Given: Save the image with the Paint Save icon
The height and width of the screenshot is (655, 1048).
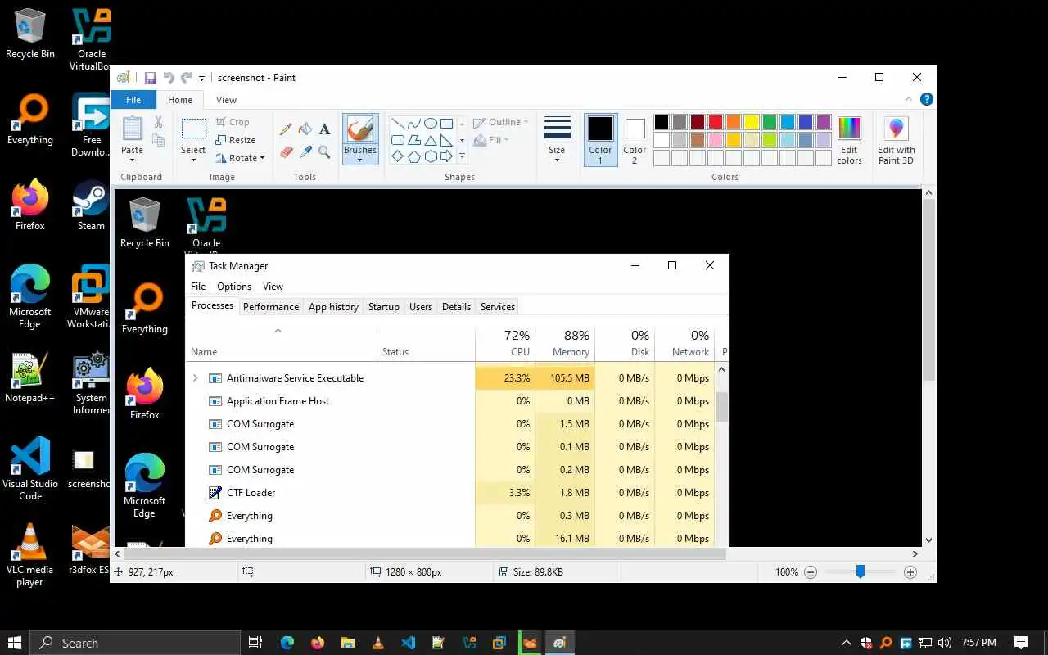Looking at the screenshot, I should click(151, 78).
